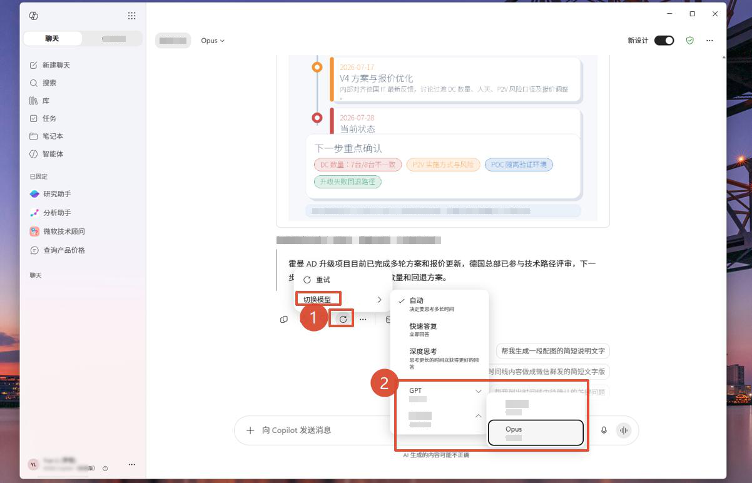Open the 查询产品价格 chat bubble icon

click(x=34, y=250)
